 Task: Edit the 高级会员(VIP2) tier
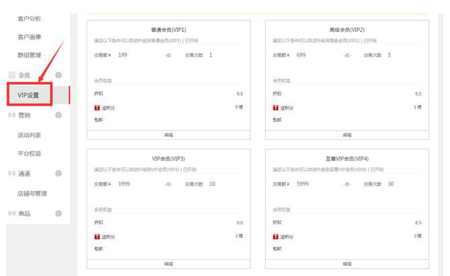click(347, 135)
